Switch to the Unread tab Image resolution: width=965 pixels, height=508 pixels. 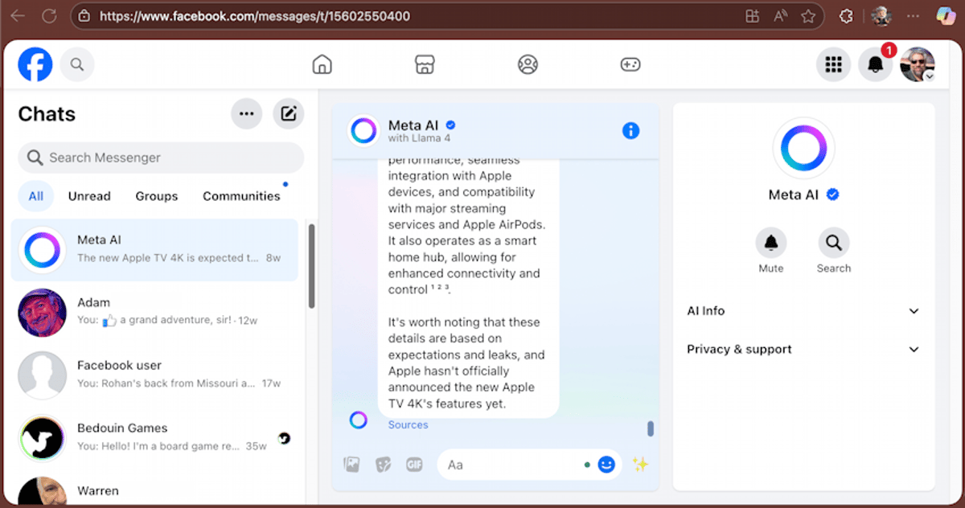click(88, 195)
